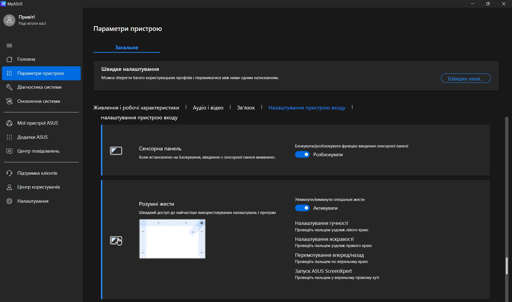Open the Аудіо і відео section
This screenshot has height=302, width=512.
[x=208, y=108]
